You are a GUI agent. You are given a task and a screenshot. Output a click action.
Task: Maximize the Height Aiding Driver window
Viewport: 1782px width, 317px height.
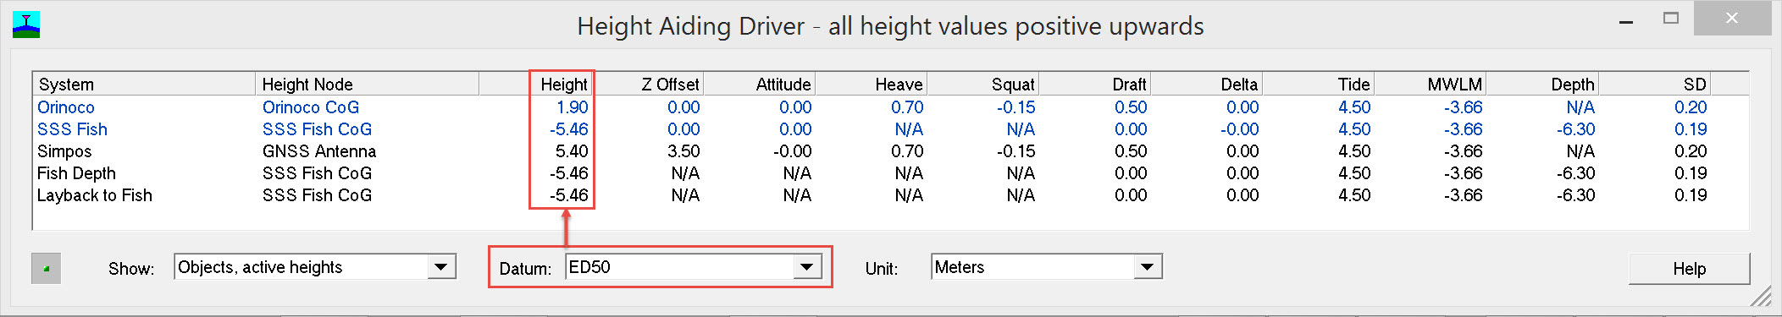tap(1671, 18)
